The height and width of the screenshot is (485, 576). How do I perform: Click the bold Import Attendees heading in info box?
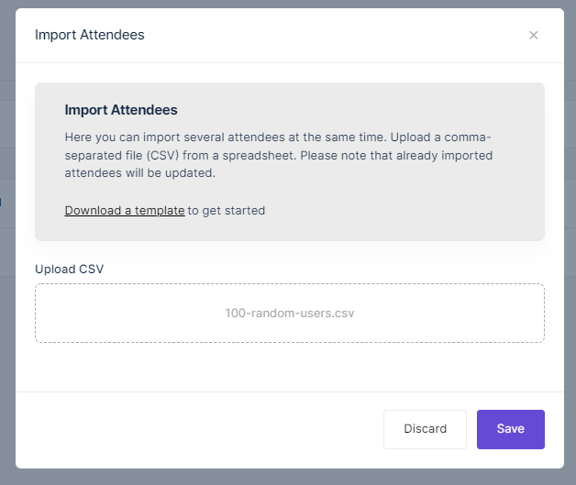coord(121,110)
